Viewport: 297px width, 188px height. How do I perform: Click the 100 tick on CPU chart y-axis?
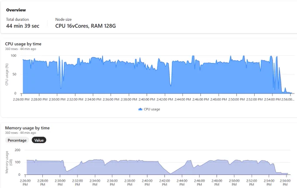pos(14,55)
